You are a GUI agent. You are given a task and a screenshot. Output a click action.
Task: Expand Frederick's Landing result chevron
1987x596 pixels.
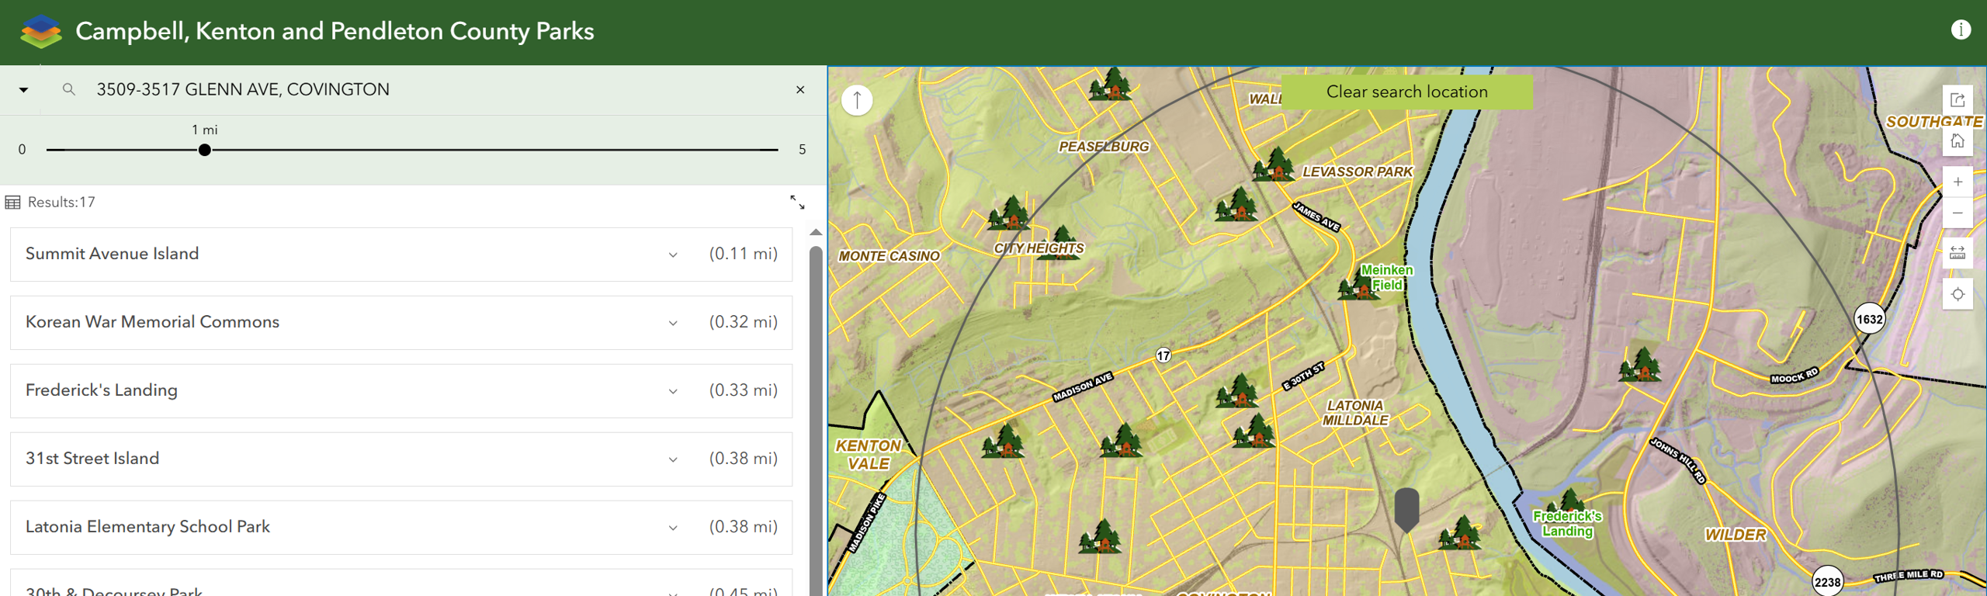(x=673, y=391)
